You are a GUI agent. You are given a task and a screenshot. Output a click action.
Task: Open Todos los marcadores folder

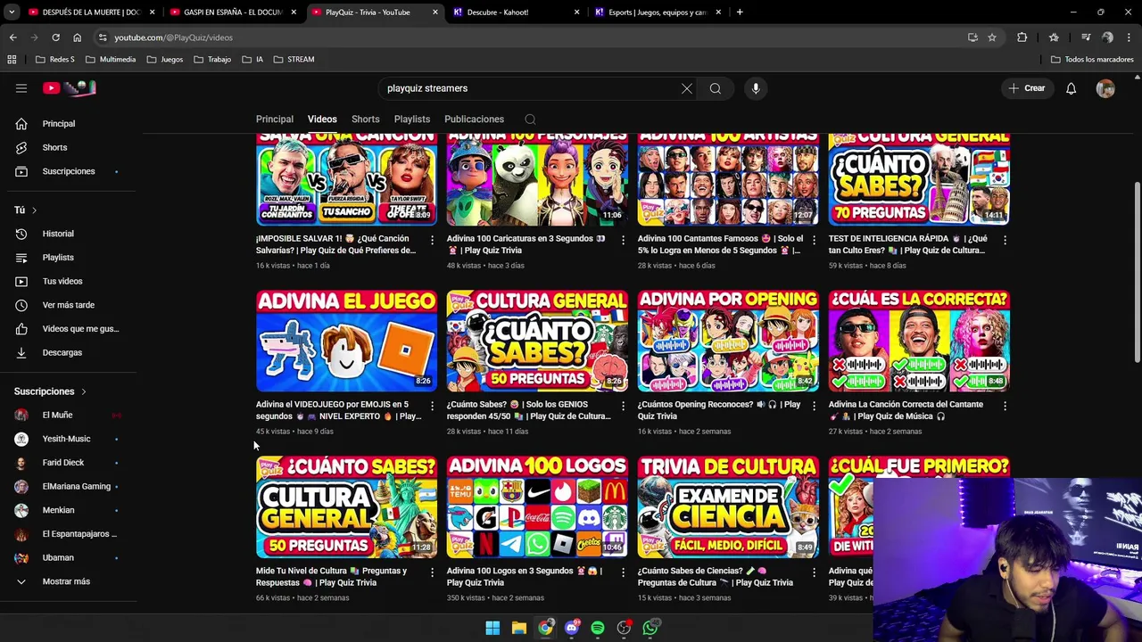point(1092,60)
